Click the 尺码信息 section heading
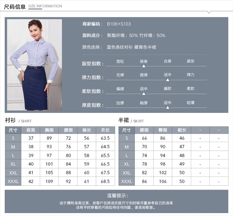The width and height of the screenshot is (233, 216). point(15,6)
